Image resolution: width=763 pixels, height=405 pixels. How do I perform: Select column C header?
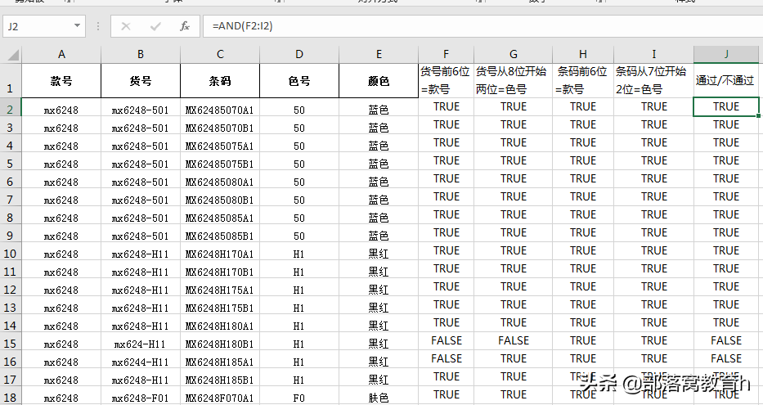(220, 55)
